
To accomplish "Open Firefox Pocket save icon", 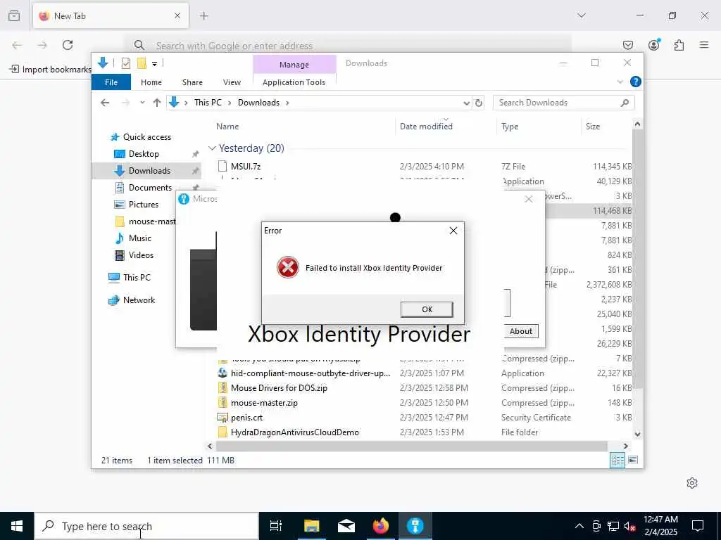I will [x=627, y=45].
